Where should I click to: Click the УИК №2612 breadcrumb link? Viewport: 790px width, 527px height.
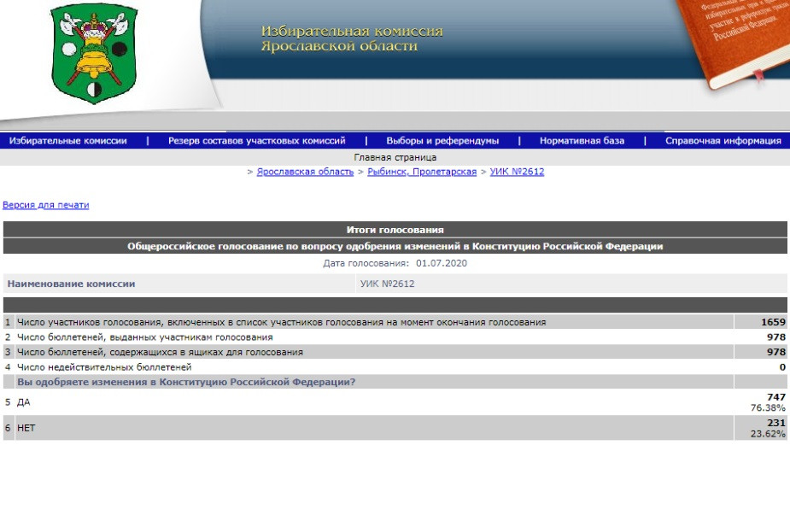click(x=517, y=172)
